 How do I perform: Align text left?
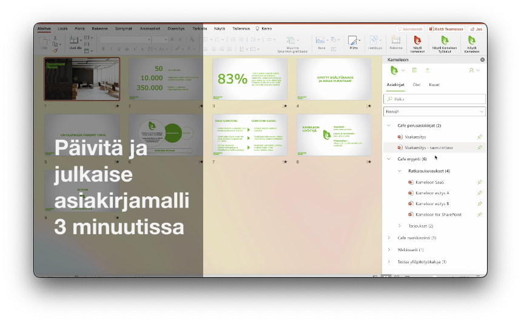(206, 49)
